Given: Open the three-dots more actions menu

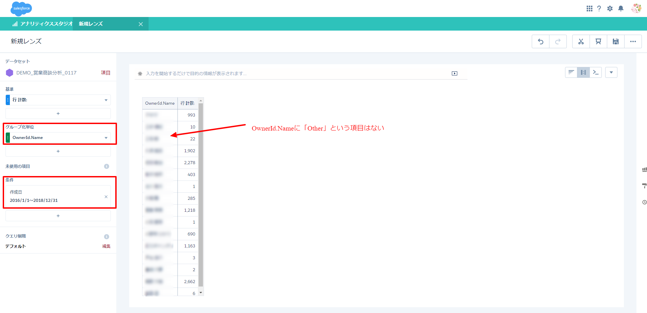Looking at the screenshot, I should click(x=633, y=41).
